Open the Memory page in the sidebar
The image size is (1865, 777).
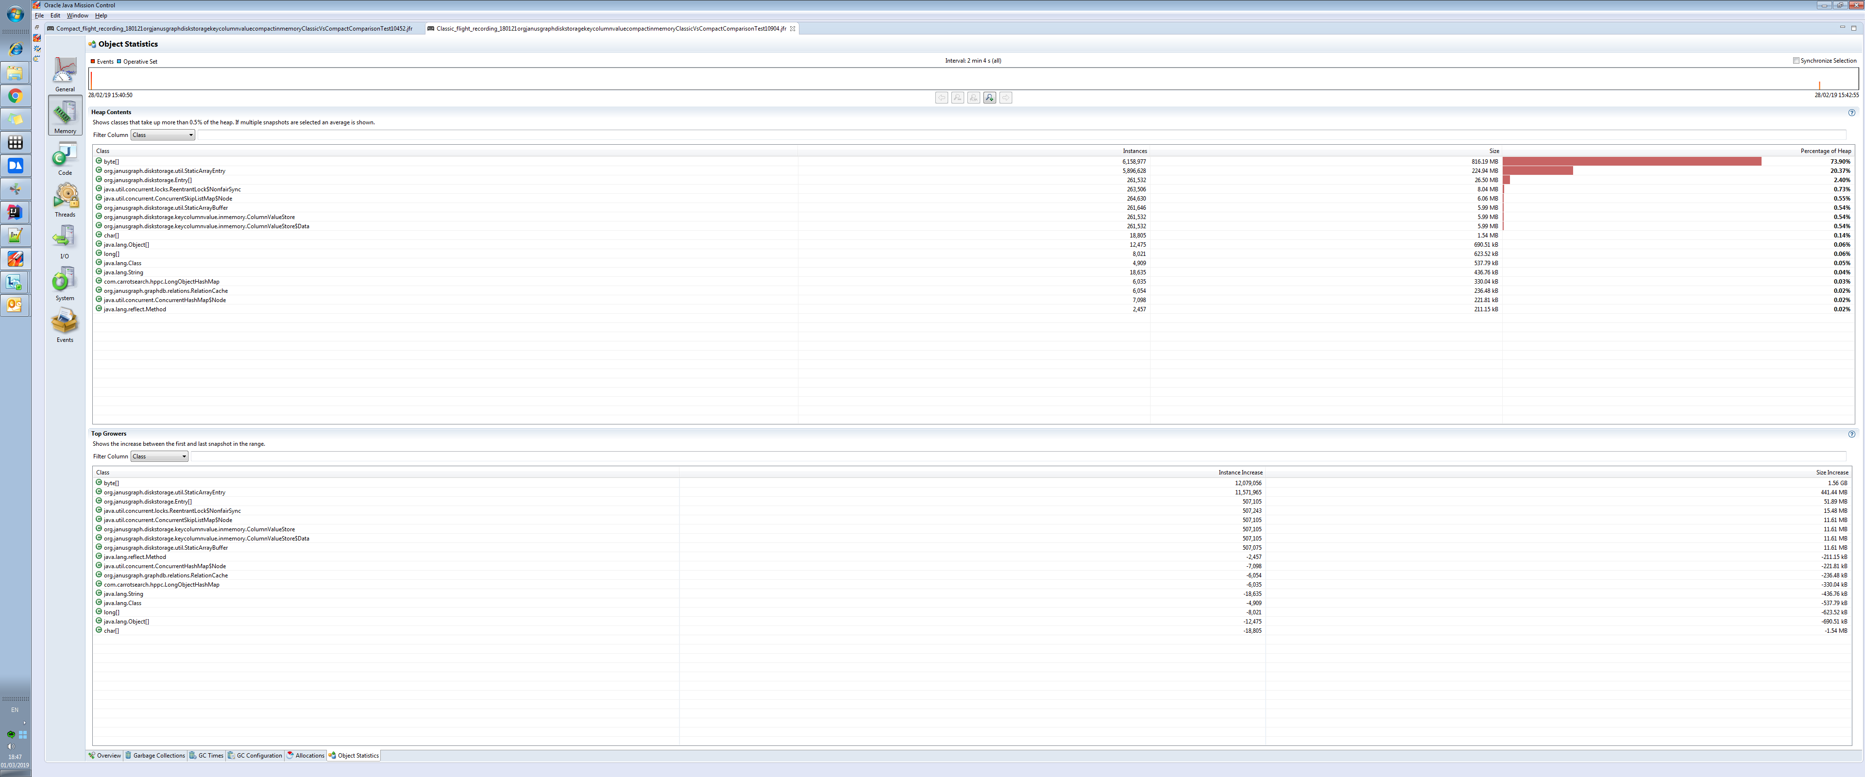[x=65, y=116]
